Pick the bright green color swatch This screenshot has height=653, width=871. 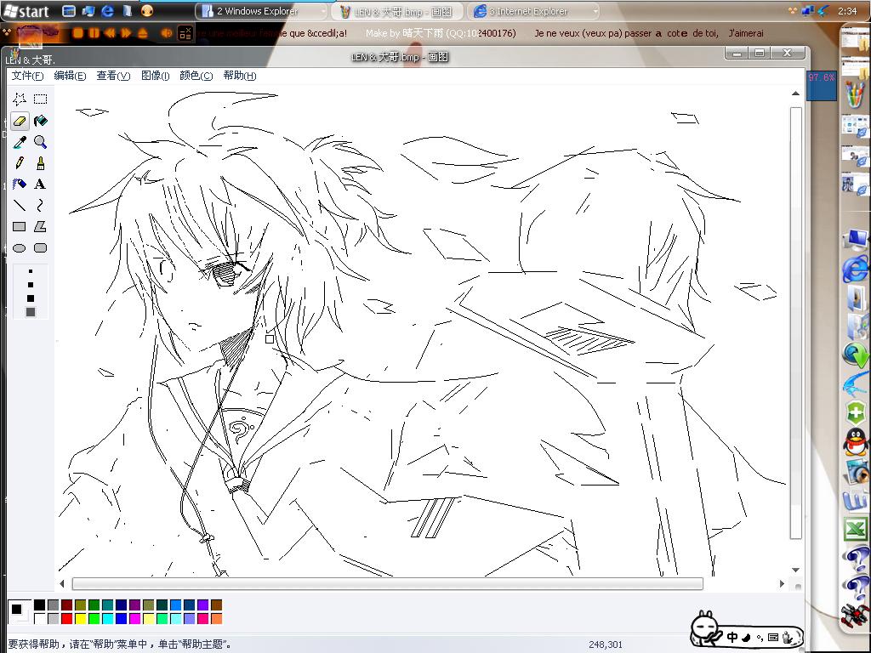click(94, 618)
